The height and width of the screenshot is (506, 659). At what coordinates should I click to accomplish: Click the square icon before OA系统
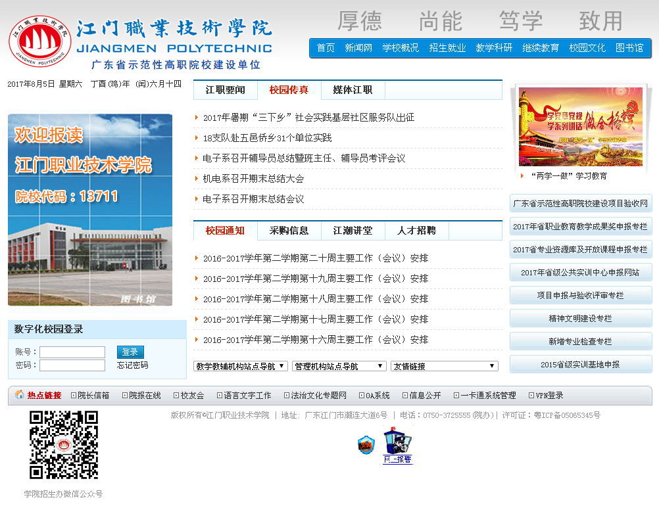coord(362,396)
